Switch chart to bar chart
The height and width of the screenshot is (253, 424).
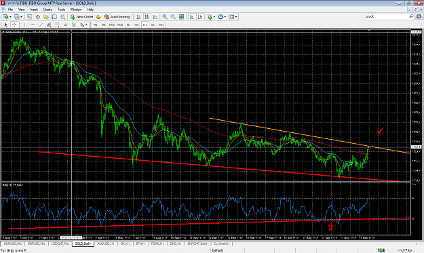(x=138, y=17)
